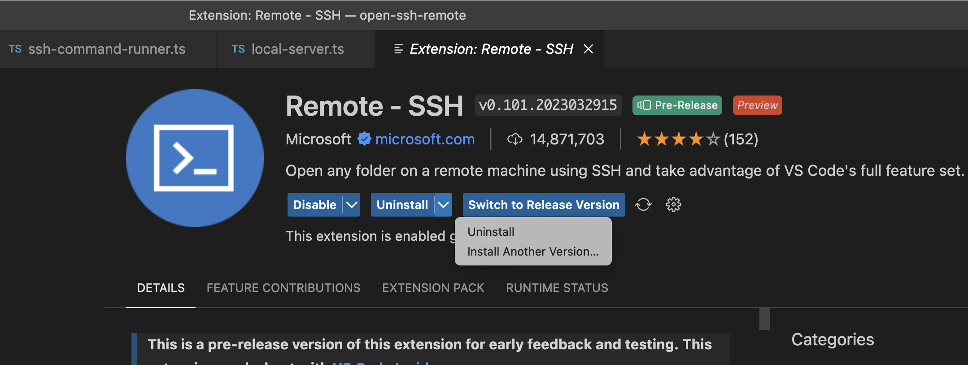Open the Feature Contributions tab

tap(283, 288)
